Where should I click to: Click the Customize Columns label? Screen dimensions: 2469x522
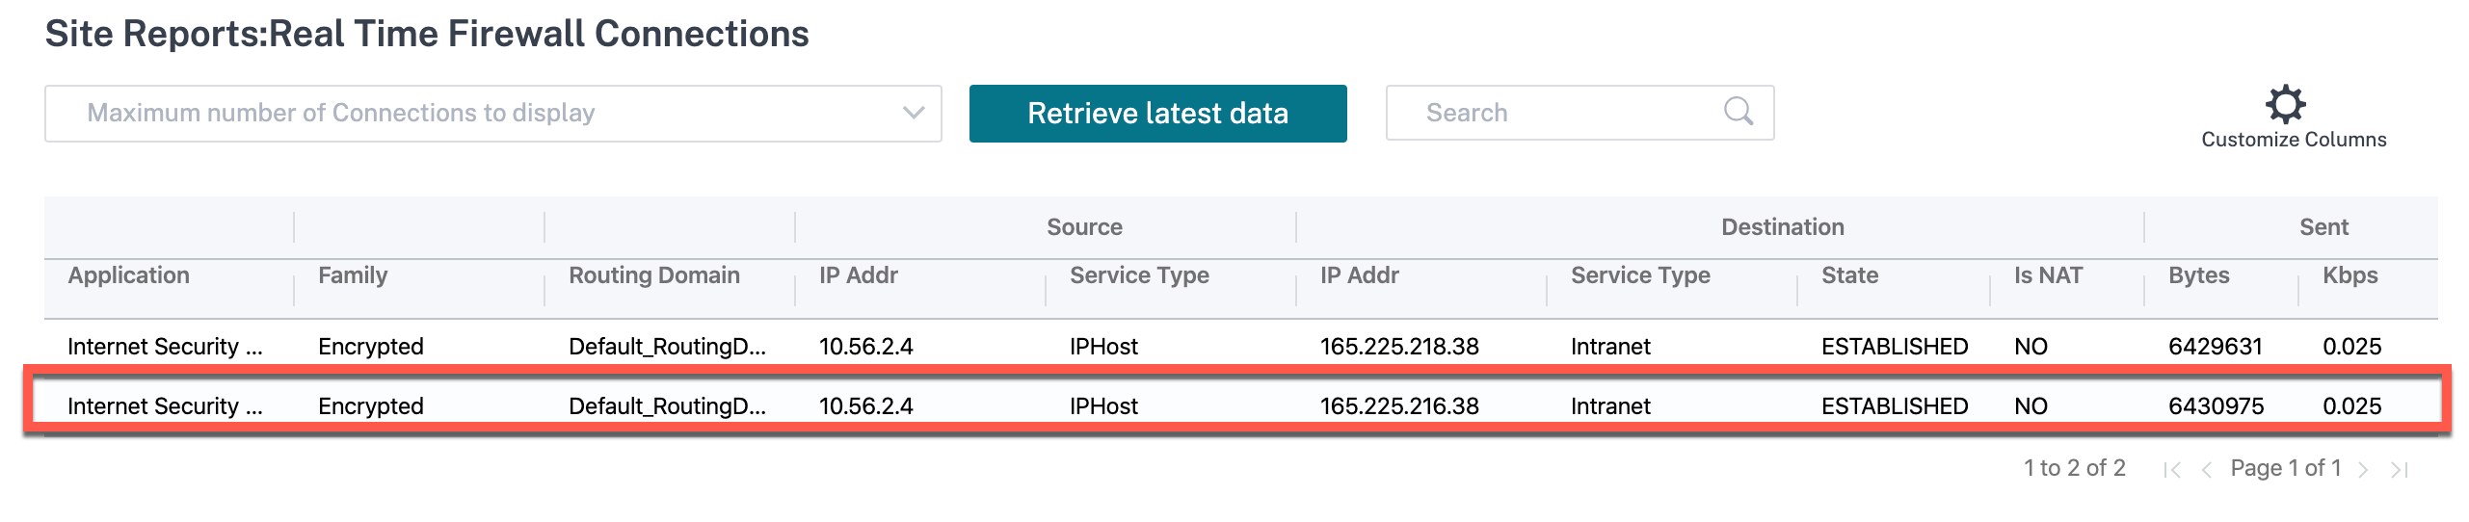pyautogui.click(x=2294, y=140)
